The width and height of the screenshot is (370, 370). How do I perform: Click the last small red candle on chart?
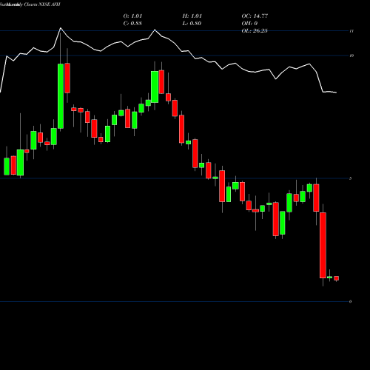(x=336, y=278)
